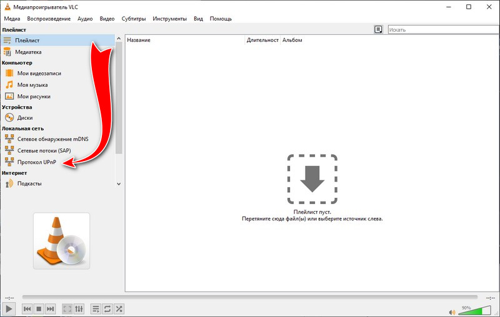The height and width of the screenshot is (317, 500).
Task: Sort by Альбом column header
Action: [x=292, y=40]
